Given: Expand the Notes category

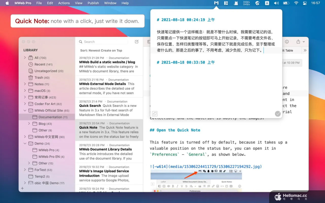Looking at the screenshot, I should click(x=25, y=84).
